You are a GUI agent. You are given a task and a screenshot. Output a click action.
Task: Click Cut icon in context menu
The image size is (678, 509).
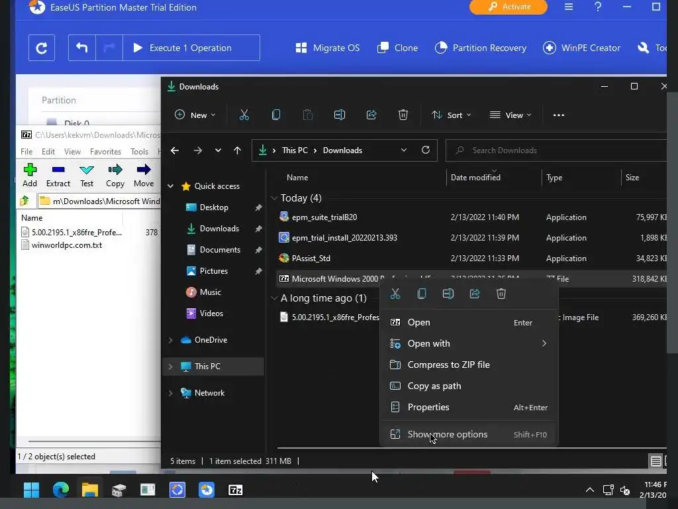(395, 294)
